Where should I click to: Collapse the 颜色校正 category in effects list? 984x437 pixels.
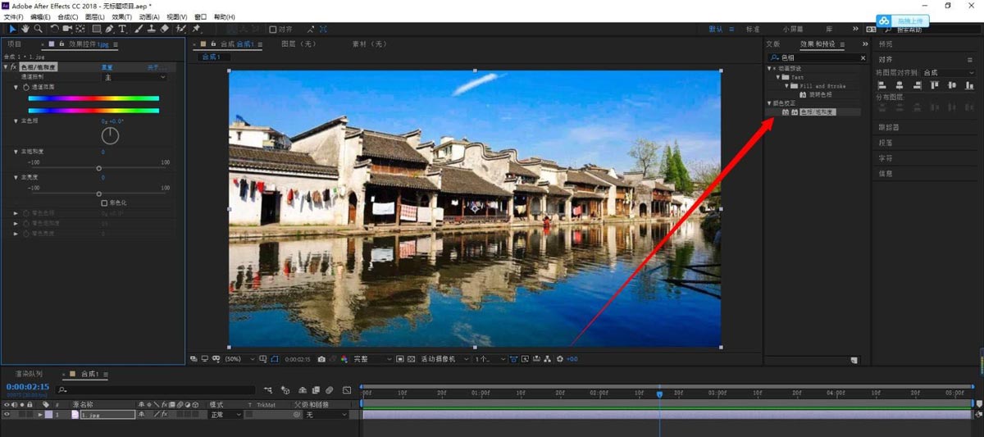769,103
